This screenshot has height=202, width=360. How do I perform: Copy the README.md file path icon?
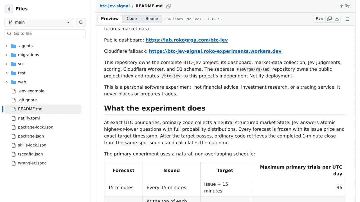coord(169,6)
